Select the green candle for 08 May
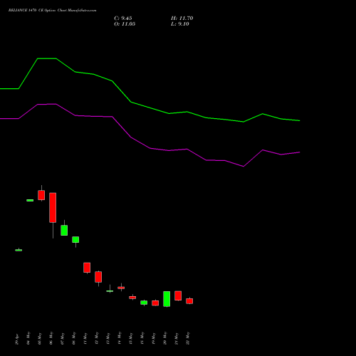This screenshot has width=356, height=356. click(x=75, y=239)
